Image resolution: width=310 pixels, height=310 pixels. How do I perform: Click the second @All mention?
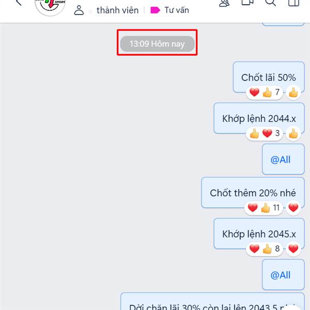click(x=281, y=275)
